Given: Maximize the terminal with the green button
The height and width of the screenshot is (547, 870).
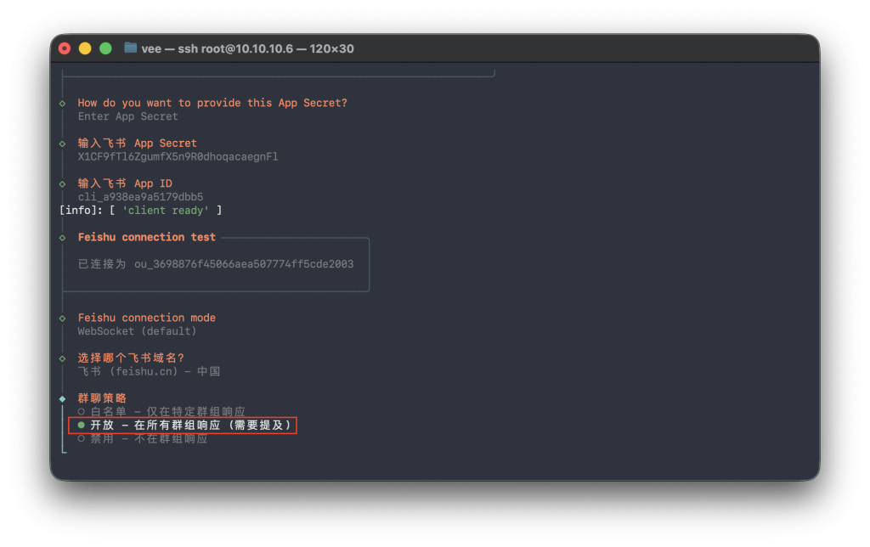Looking at the screenshot, I should pos(105,48).
